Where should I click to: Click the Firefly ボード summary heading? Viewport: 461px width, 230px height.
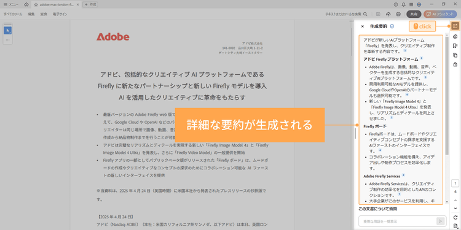[x=375, y=126]
